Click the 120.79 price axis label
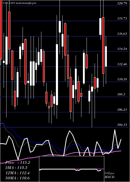Viewport: 130px width, 182px height. pos(122,3)
